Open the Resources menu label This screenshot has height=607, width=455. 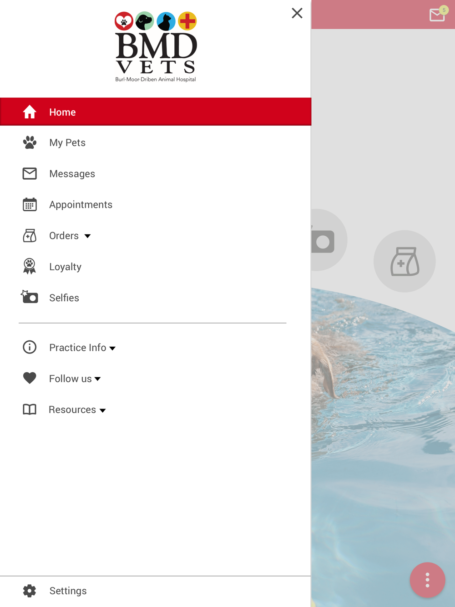[x=72, y=410]
